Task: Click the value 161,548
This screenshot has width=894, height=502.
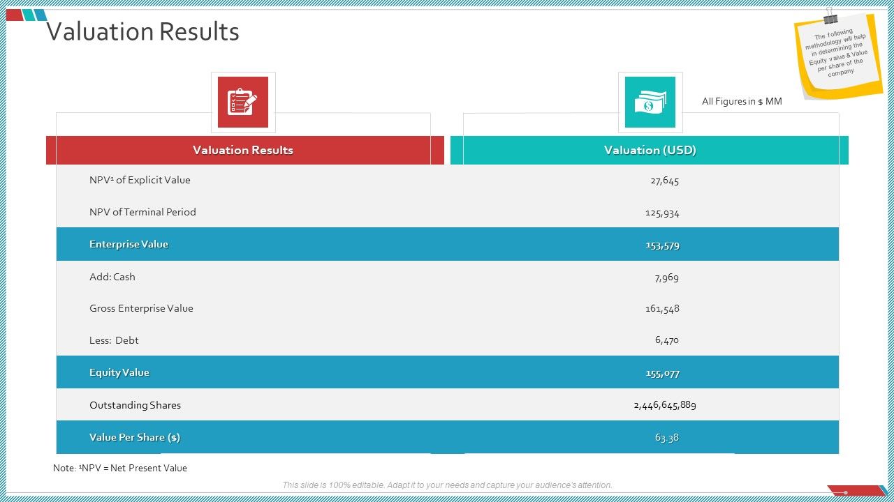Action: 662,309
